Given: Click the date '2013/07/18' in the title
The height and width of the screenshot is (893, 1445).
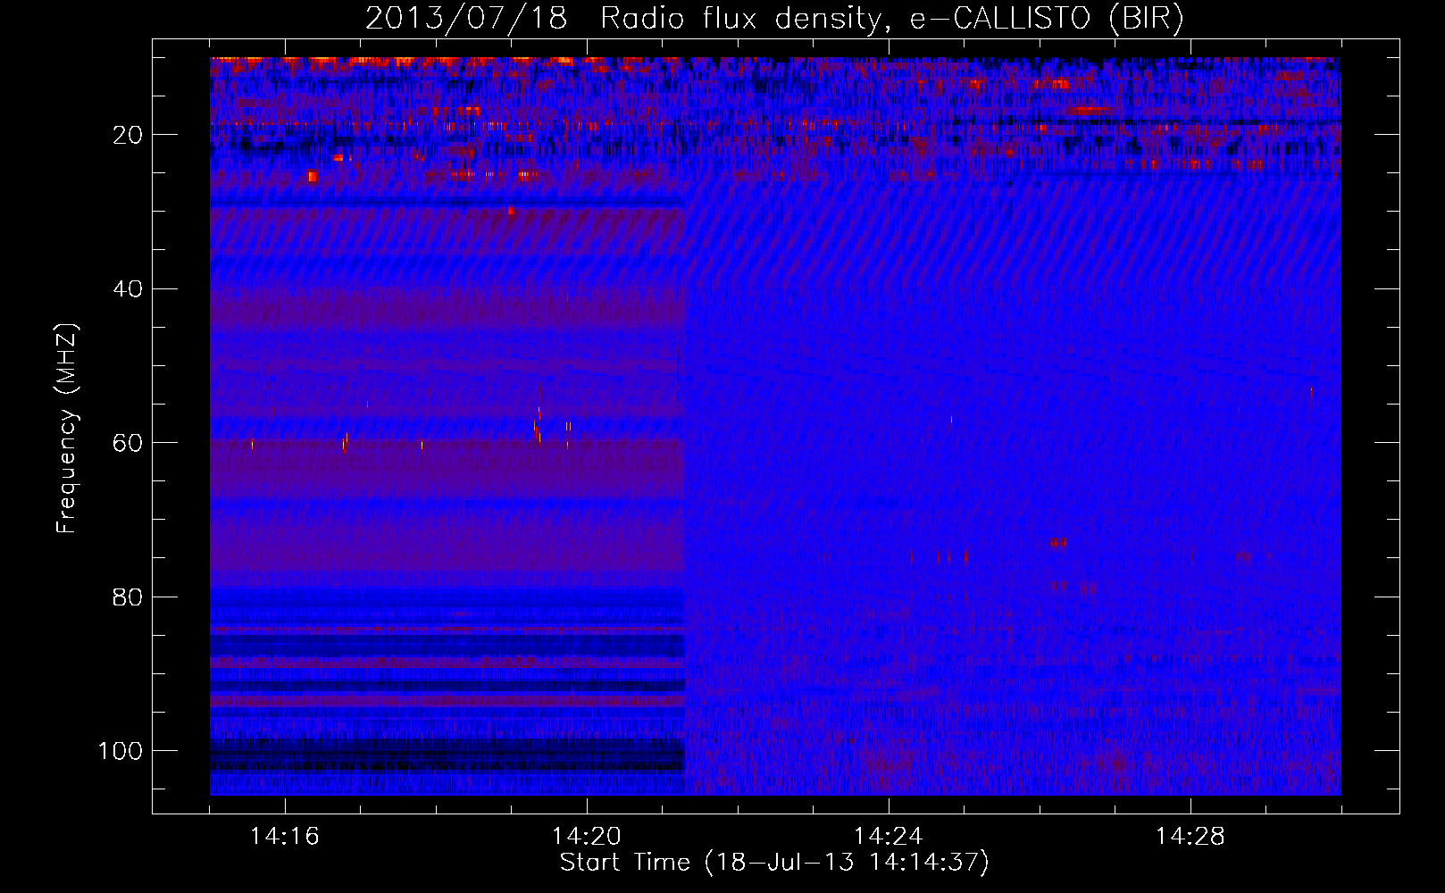Looking at the screenshot, I should (x=466, y=19).
